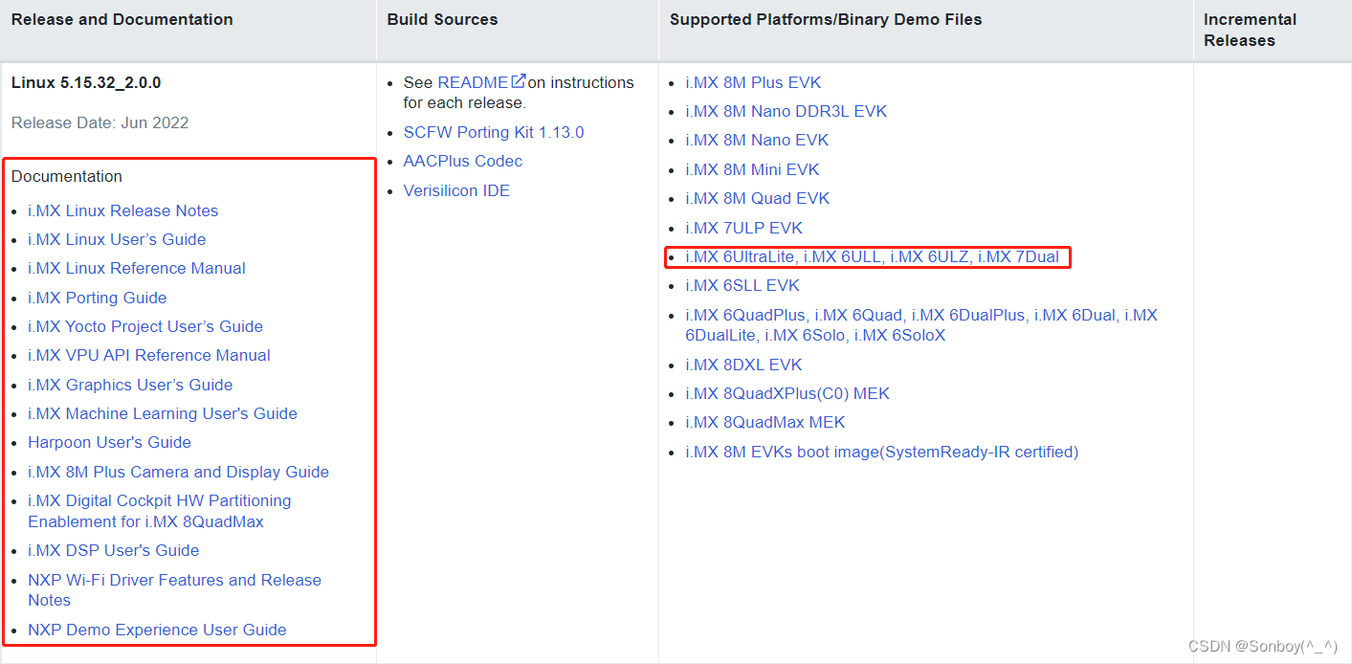Open i.MX VPU API Reference Manual
The image size is (1352, 664).
click(x=149, y=355)
